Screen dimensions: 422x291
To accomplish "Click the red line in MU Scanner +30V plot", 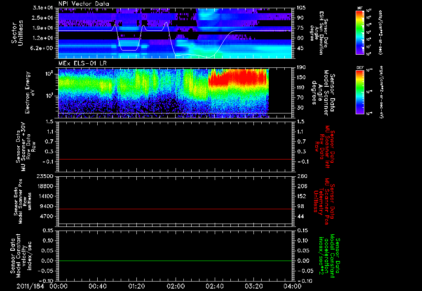I will pyautogui.click(x=175, y=159).
